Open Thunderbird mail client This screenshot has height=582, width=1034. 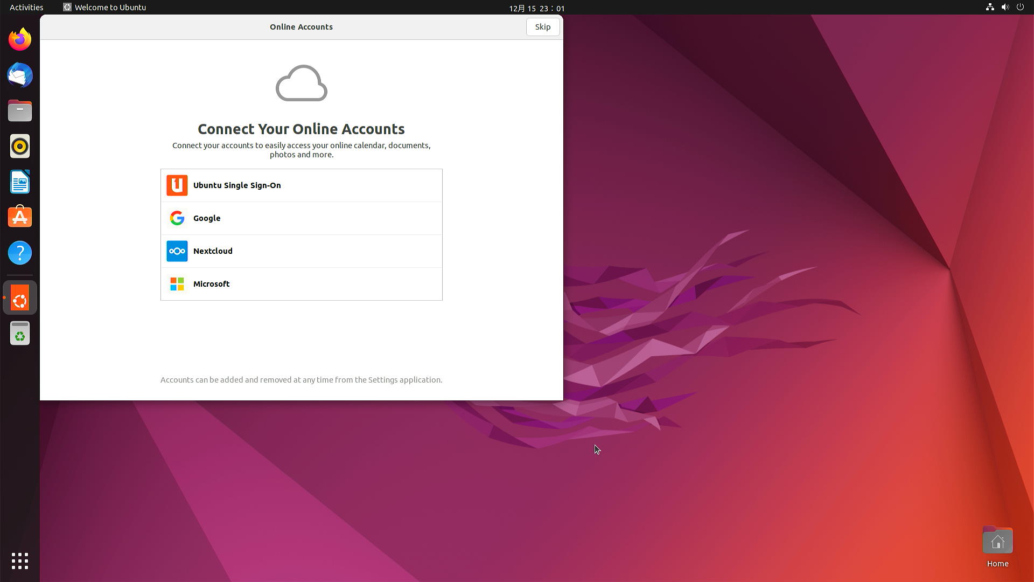click(19, 75)
